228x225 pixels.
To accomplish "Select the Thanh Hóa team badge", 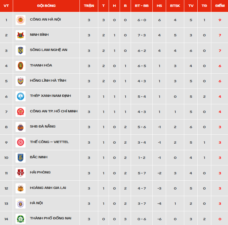I will point(21,66).
